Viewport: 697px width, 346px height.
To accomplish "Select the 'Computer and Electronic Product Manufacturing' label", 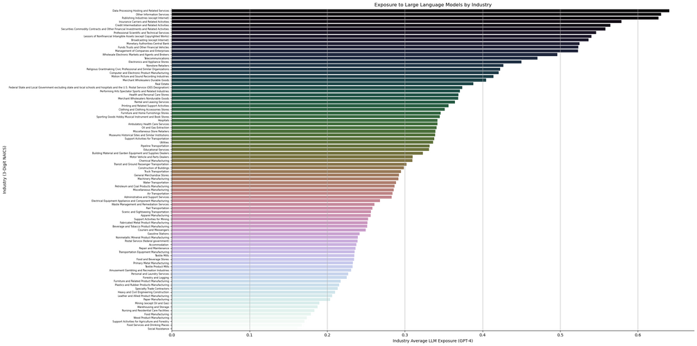I will 139,73.
